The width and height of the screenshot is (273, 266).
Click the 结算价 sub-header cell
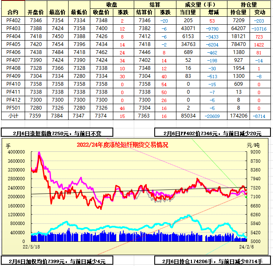tap(144, 12)
